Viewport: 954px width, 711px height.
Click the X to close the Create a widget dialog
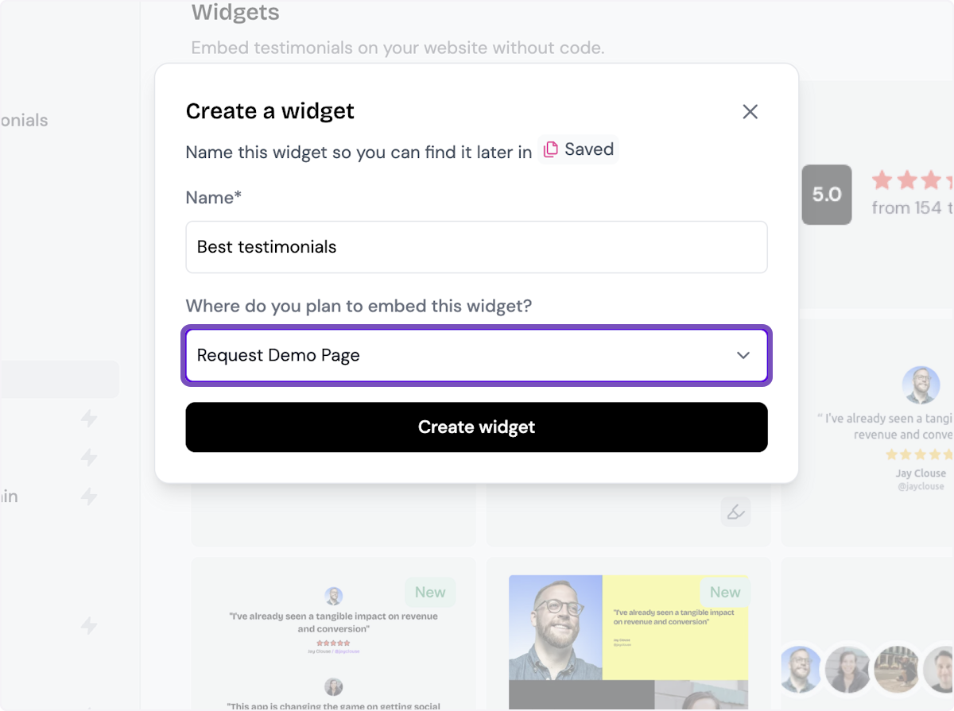click(750, 111)
